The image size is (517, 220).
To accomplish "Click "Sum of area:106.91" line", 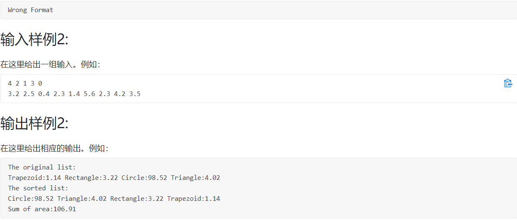I will coord(42,209).
